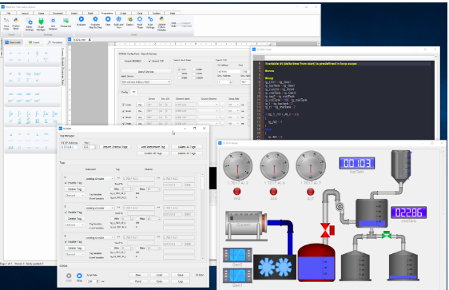Click the Start play icon in SCADA window
Viewport: 449px width, 290px height.
tap(69, 276)
